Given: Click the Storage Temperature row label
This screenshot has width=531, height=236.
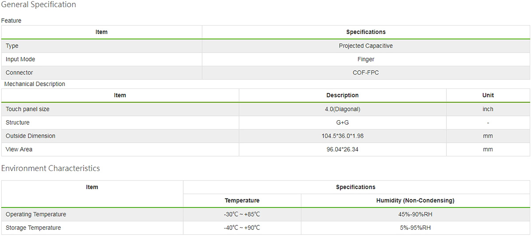Looking at the screenshot, I should 33,228.
